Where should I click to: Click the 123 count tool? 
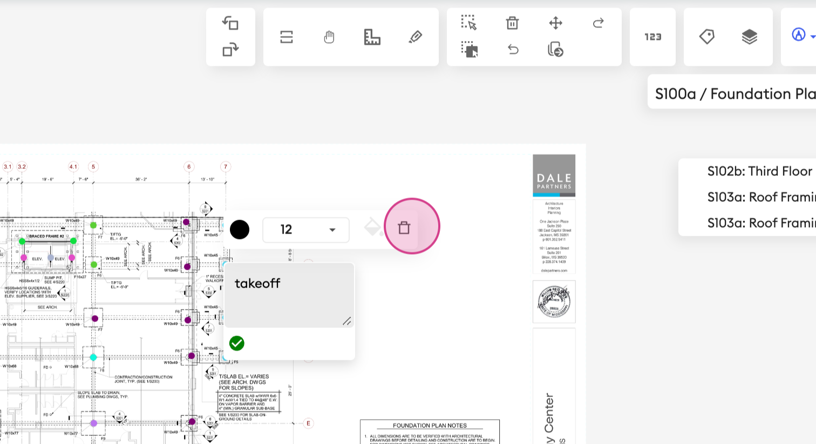click(652, 37)
